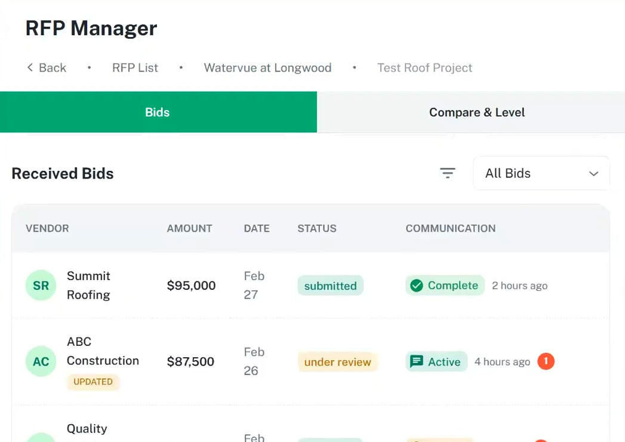Click the Active communication badge
The height and width of the screenshot is (442, 625).
click(436, 361)
